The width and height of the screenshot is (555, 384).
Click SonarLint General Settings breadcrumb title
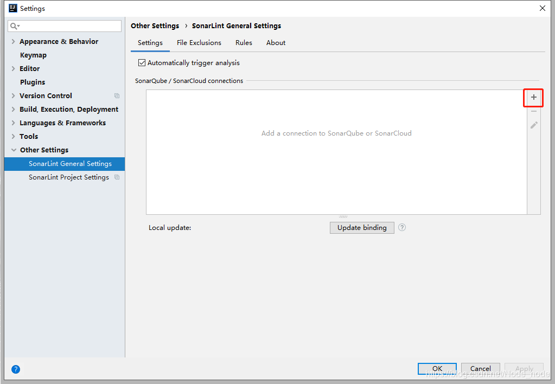pos(237,26)
